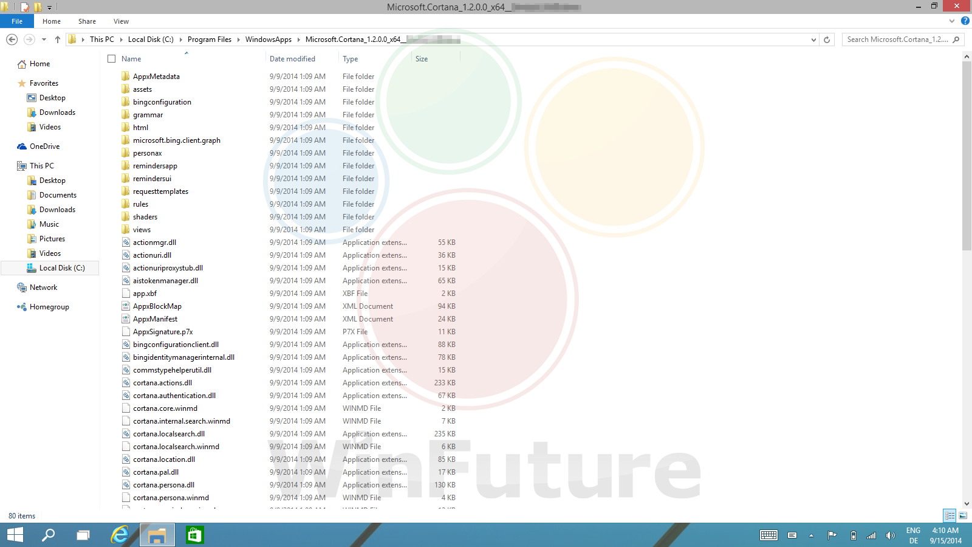This screenshot has height=547, width=972.
Task: Open Pictures under This PC
Action: (x=52, y=239)
